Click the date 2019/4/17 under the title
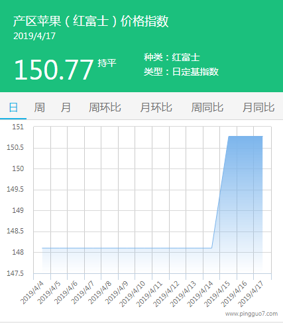The width and height of the screenshot is (283, 323). [x=34, y=36]
